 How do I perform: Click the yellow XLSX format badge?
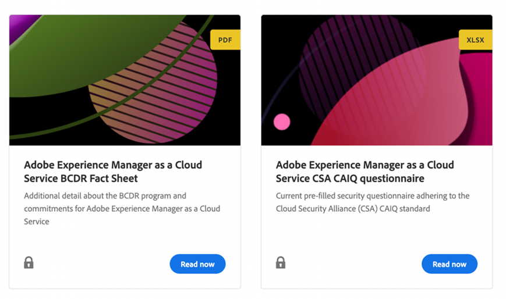[475, 40]
